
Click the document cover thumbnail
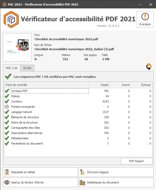[17, 47]
